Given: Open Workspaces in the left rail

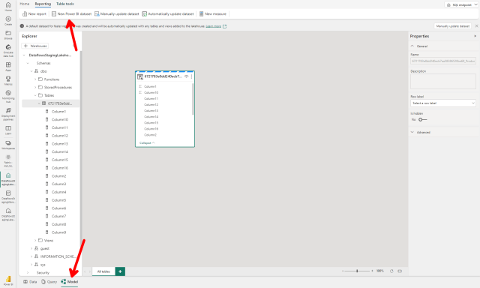Looking at the screenshot, I should (x=8, y=145).
